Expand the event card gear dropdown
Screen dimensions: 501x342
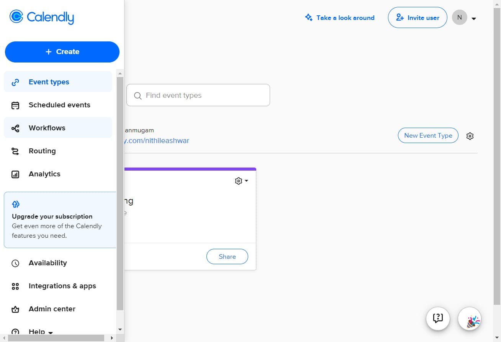pyautogui.click(x=241, y=181)
